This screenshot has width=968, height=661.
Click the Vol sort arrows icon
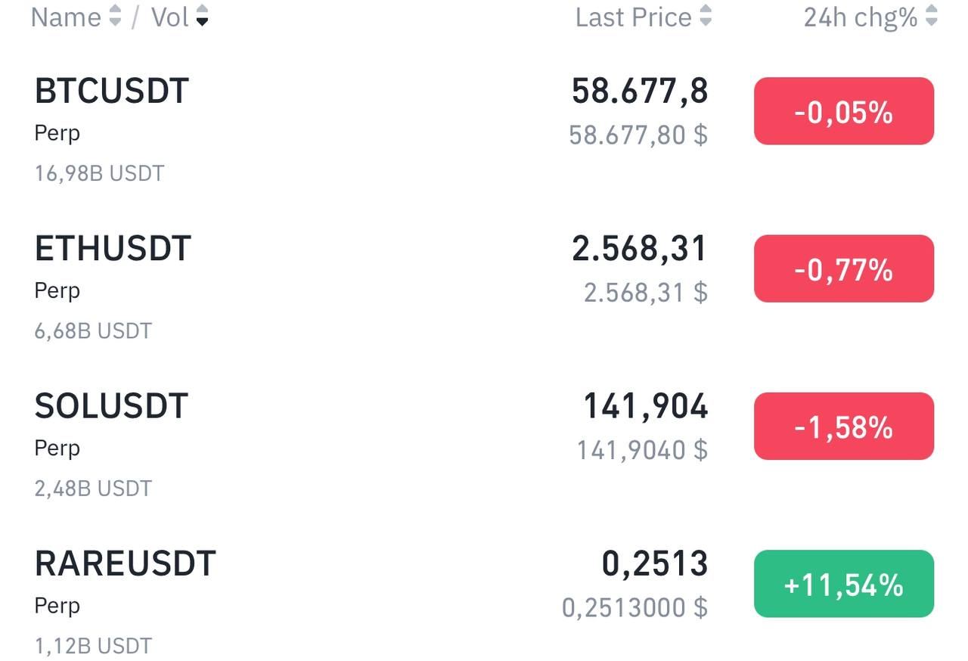[202, 16]
